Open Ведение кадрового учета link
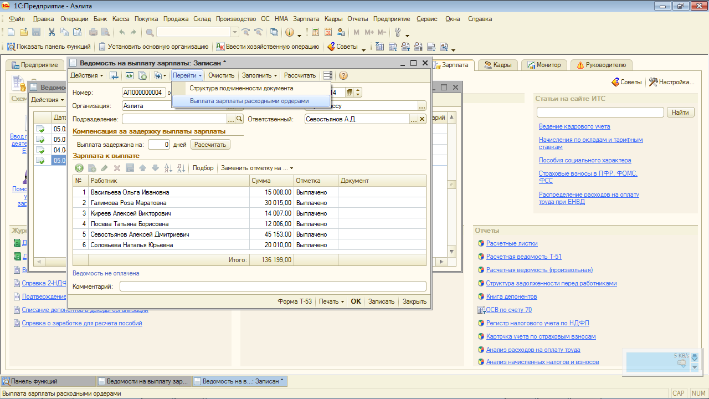 point(574,126)
